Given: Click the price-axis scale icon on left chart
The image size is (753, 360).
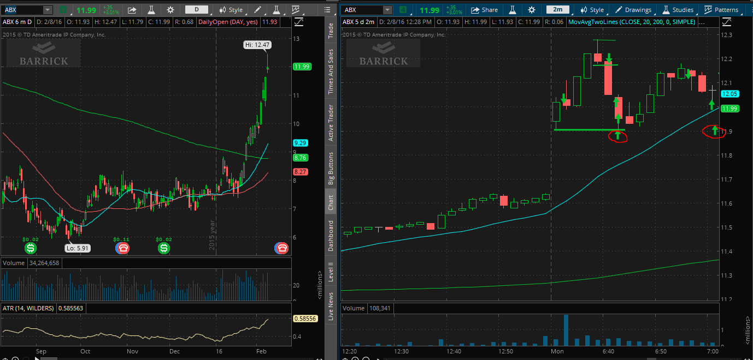Looking at the screenshot, I should coord(299,22).
